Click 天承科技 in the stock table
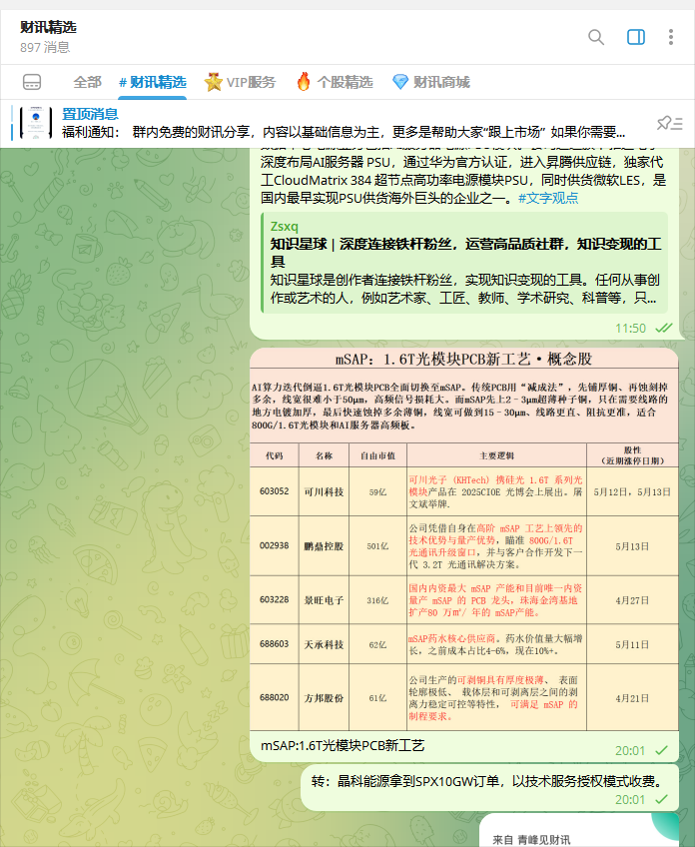This screenshot has width=695, height=847. click(324, 644)
